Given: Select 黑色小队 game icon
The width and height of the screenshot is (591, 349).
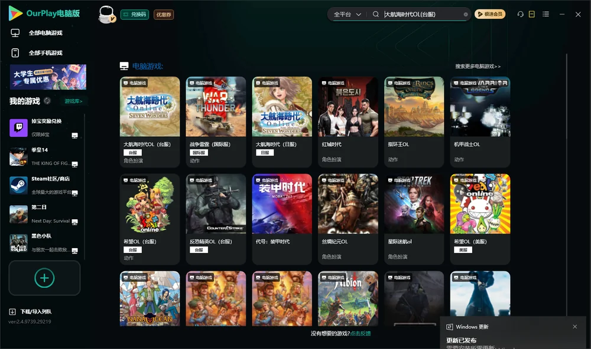Looking at the screenshot, I should pyautogui.click(x=18, y=243).
